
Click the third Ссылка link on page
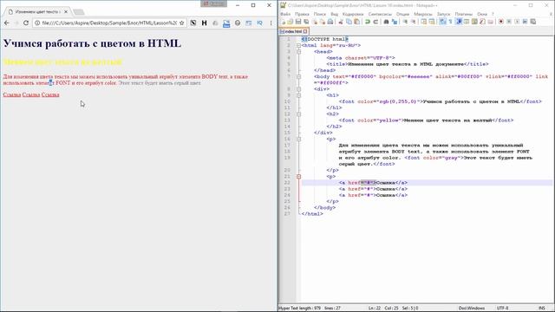coord(50,94)
